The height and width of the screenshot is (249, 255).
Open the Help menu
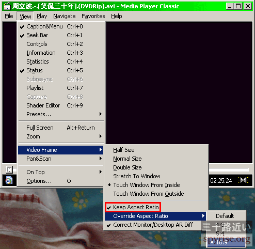(117, 16)
